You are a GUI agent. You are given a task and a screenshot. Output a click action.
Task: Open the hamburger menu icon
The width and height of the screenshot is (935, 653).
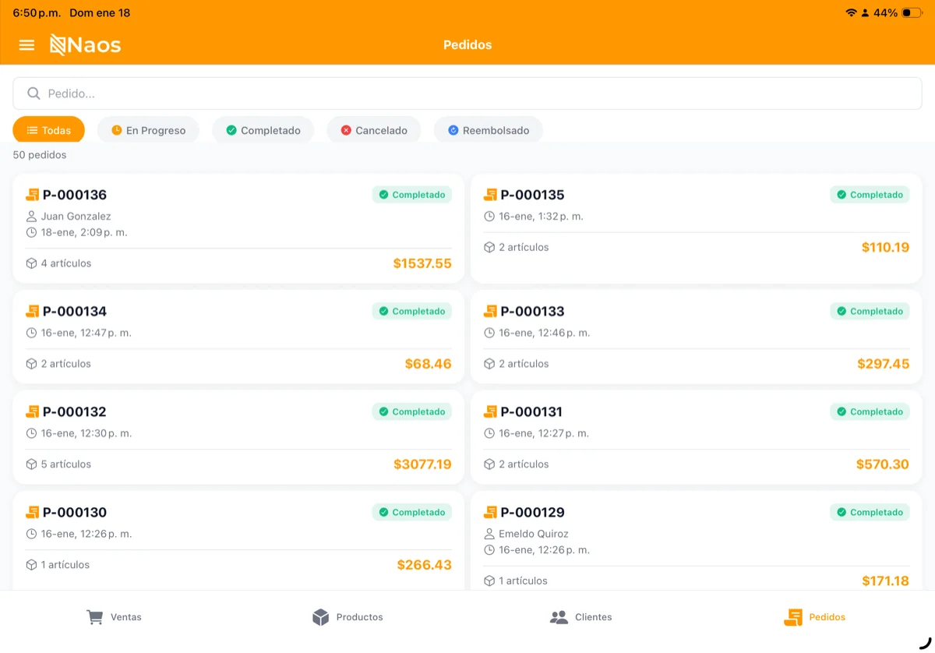point(26,45)
